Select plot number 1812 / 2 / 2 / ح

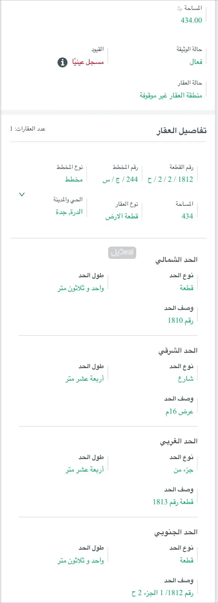[170, 180]
